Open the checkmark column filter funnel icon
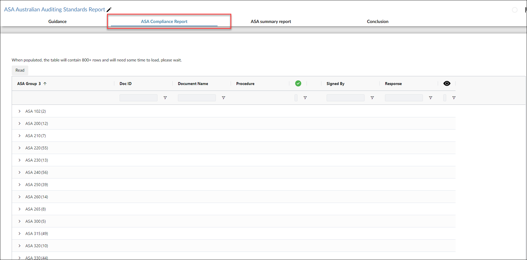This screenshot has width=527, height=260. point(305,98)
